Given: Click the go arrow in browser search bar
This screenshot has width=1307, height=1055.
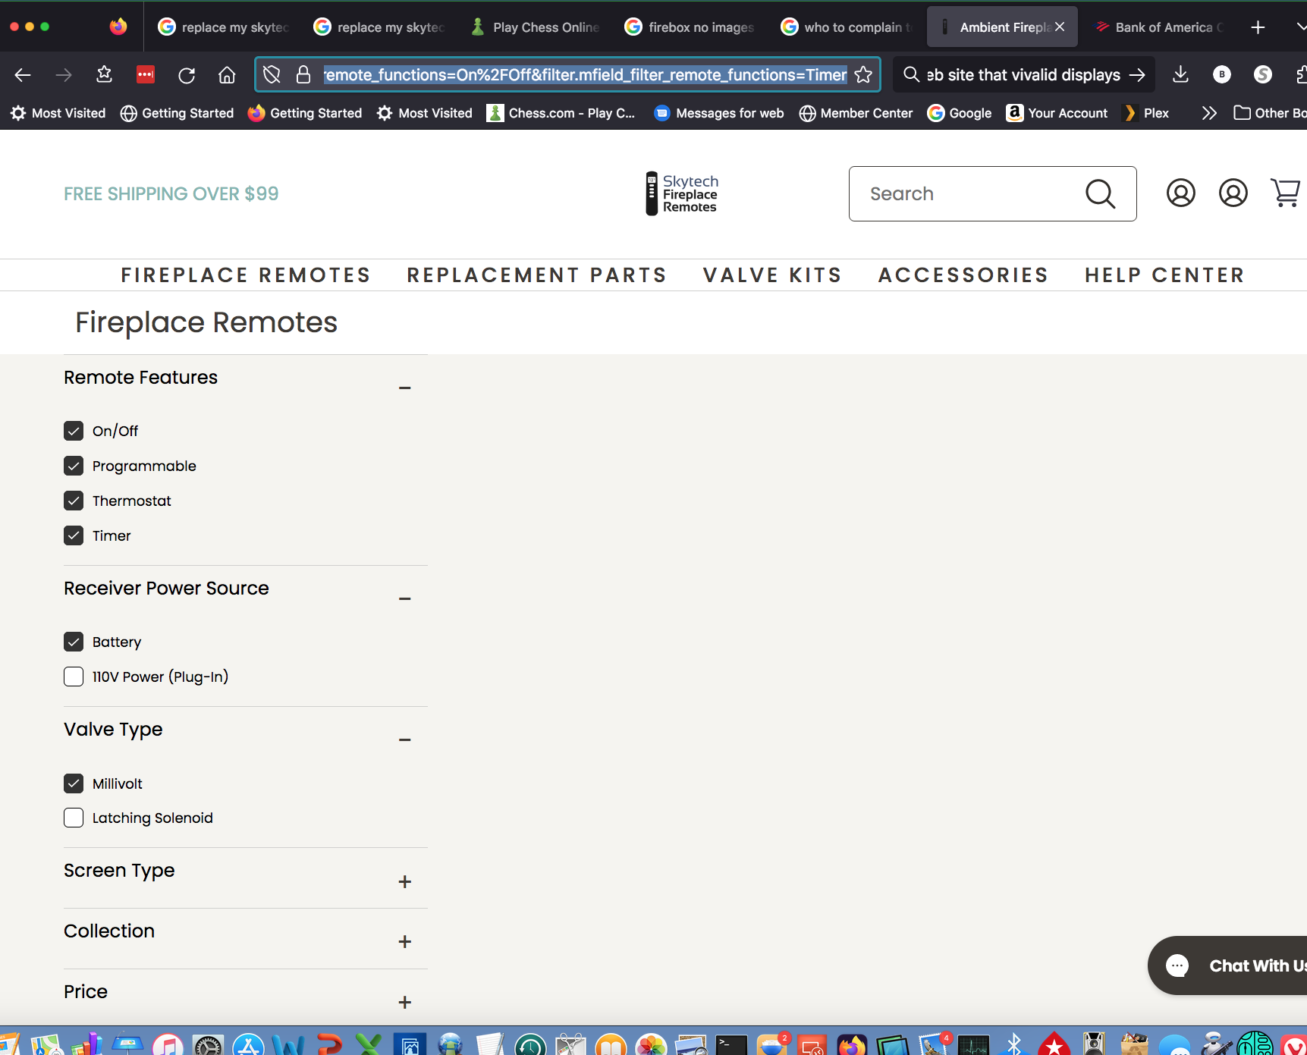Looking at the screenshot, I should 1137,74.
